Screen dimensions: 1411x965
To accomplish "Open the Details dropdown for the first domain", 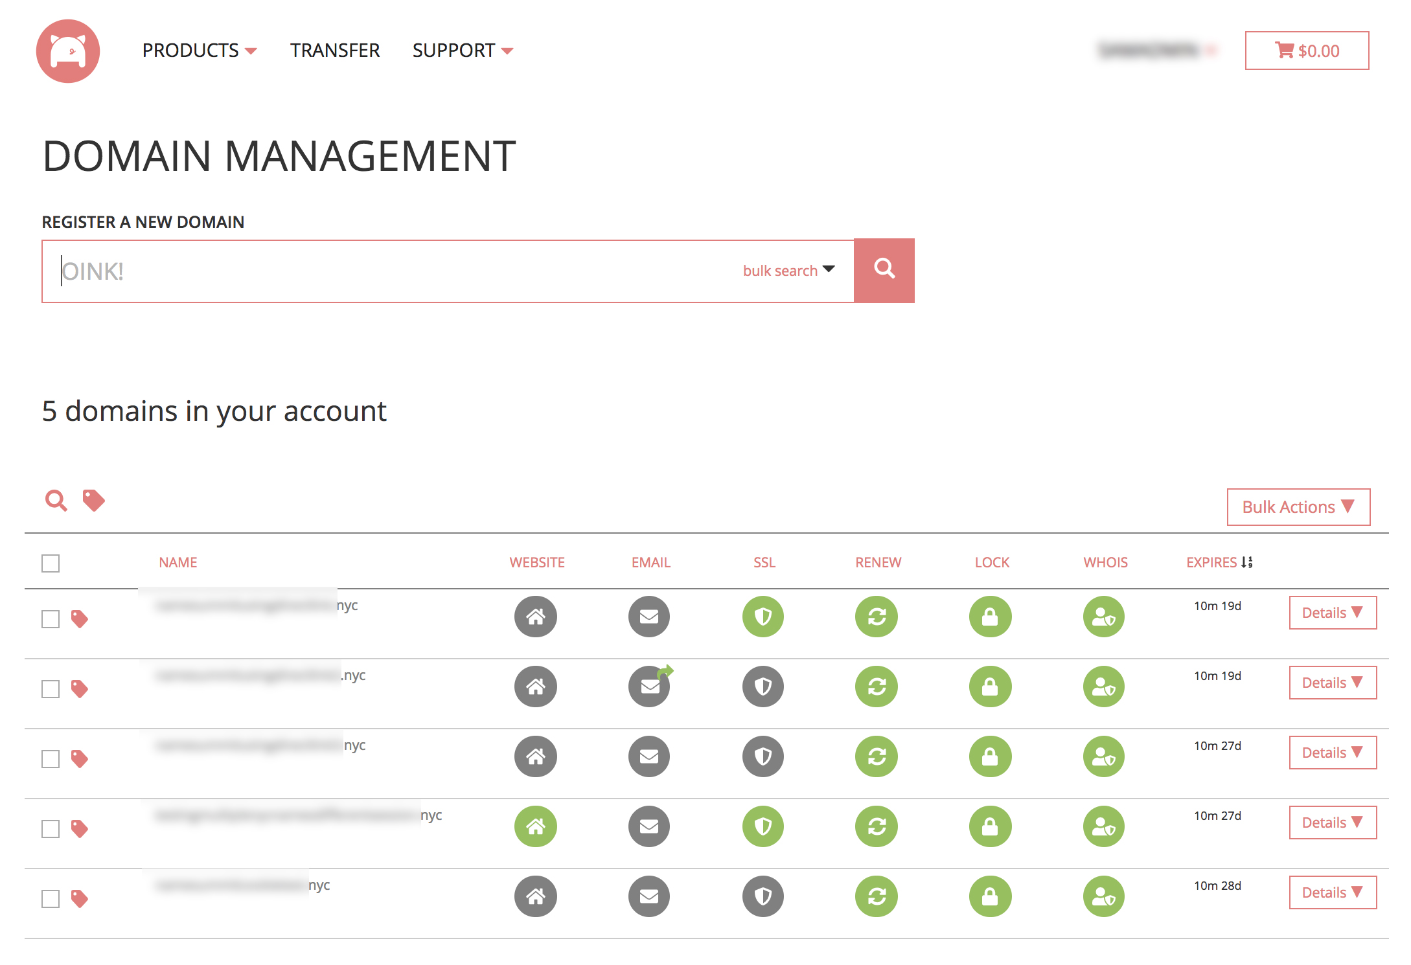I will point(1332,613).
